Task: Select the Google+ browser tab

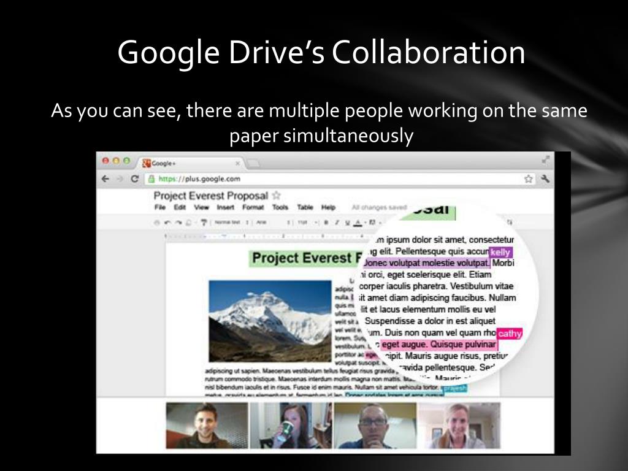Action: [x=191, y=163]
